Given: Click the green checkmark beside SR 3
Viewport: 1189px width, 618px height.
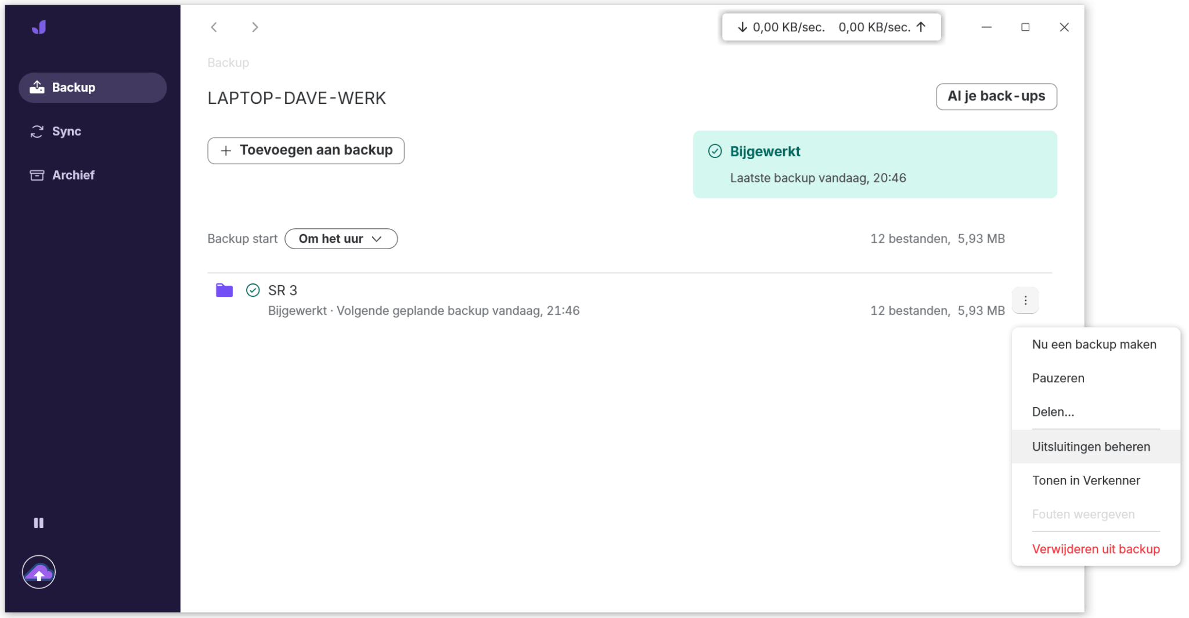Looking at the screenshot, I should tap(253, 290).
